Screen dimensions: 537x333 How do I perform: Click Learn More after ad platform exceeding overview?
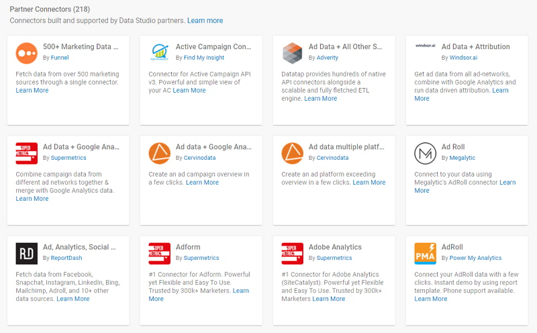369,182
